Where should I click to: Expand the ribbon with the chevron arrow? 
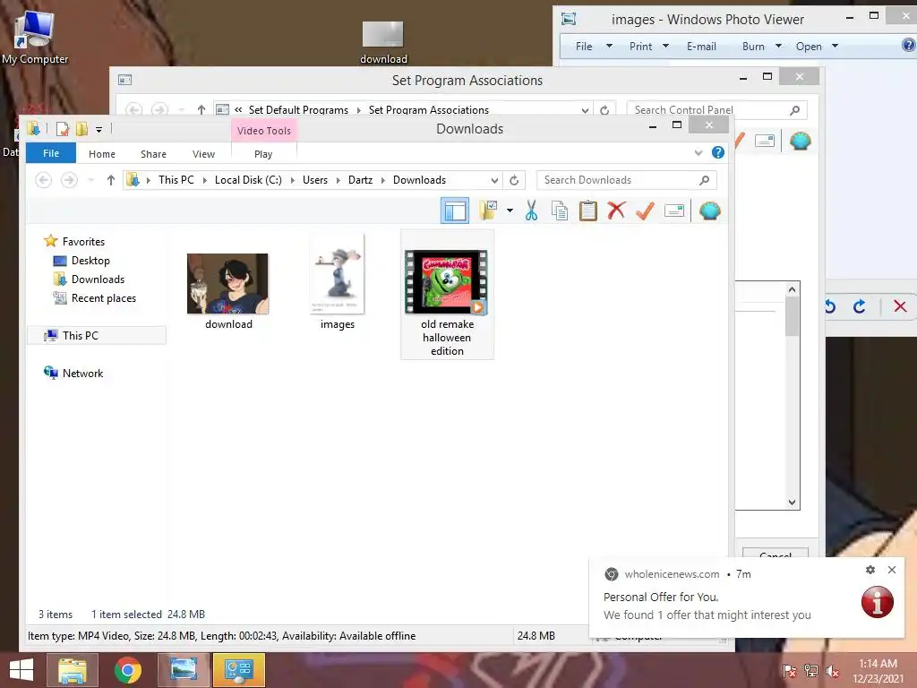tap(698, 152)
